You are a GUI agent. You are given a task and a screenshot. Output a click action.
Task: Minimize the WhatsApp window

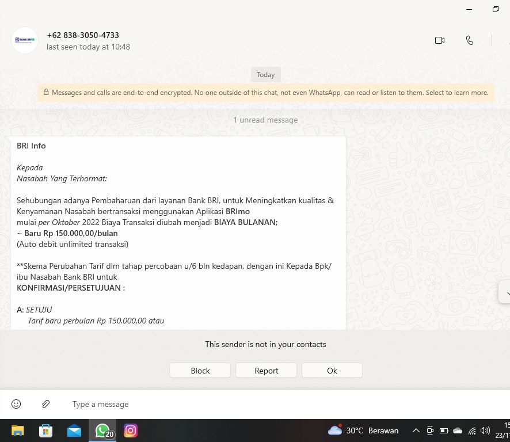coord(469,9)
